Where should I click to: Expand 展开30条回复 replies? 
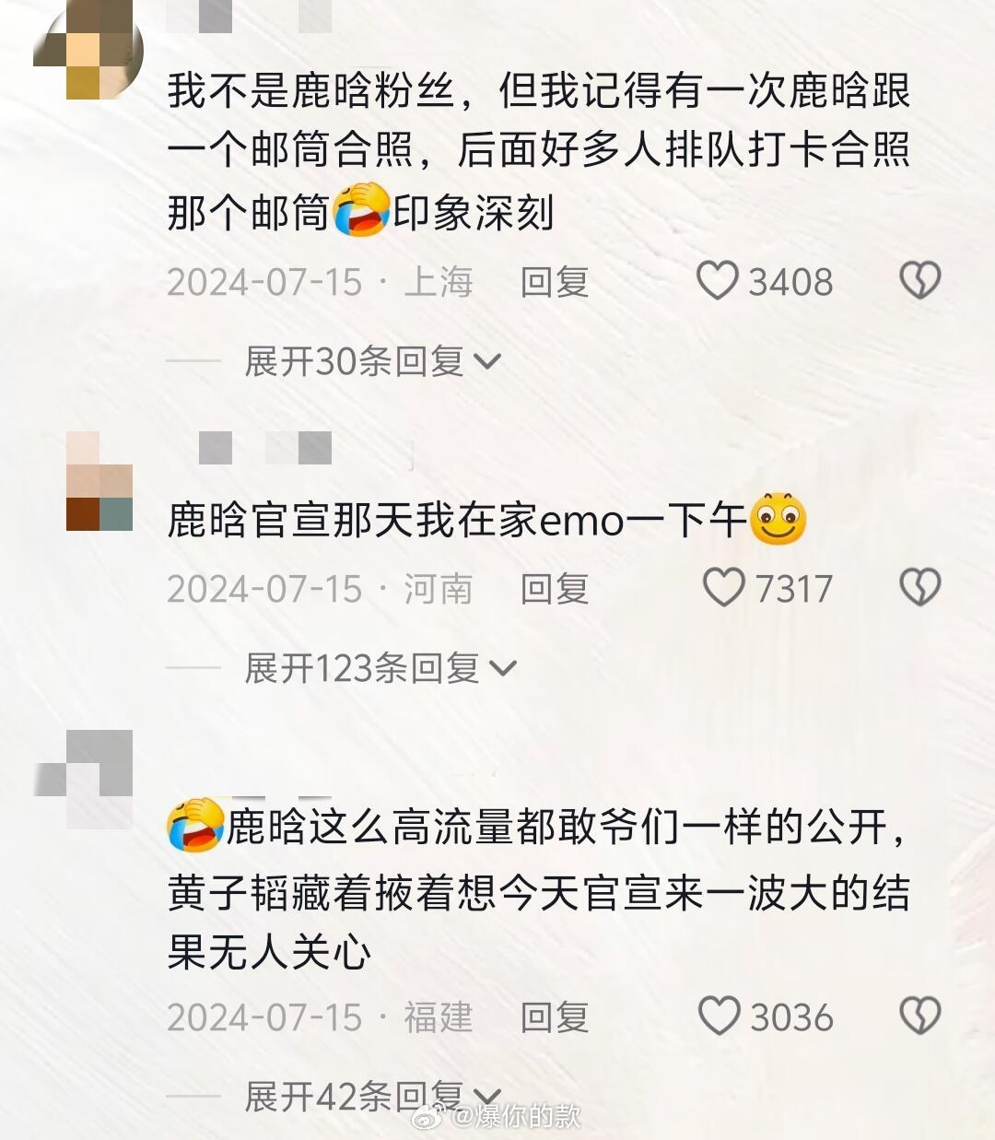372,361
